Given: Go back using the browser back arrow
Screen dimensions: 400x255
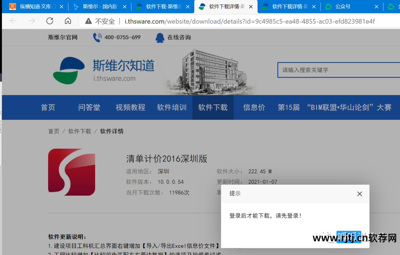Looking at the screenshot, I should click(13, 21).
